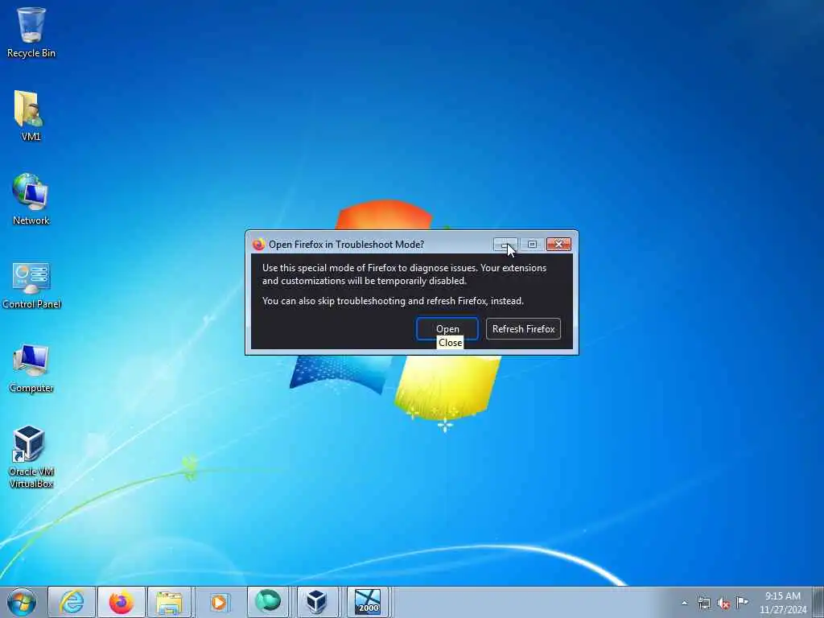
Task: Click the Firefox taskbar icon
Action: pos(121,602)
